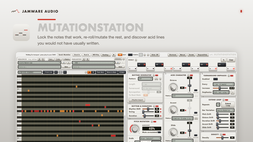Viewport: 253px width, 142px height.
Task: Click the Shortcuts button
Action: click(173, 55)
